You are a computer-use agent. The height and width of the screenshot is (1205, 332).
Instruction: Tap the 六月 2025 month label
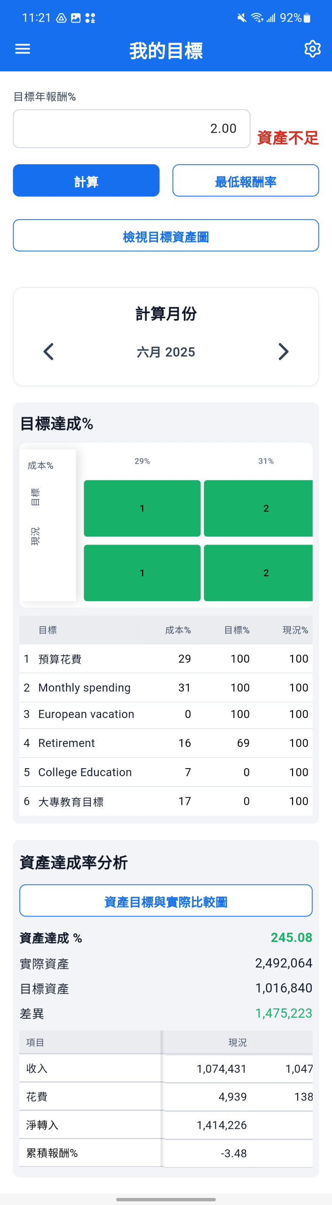166,352
